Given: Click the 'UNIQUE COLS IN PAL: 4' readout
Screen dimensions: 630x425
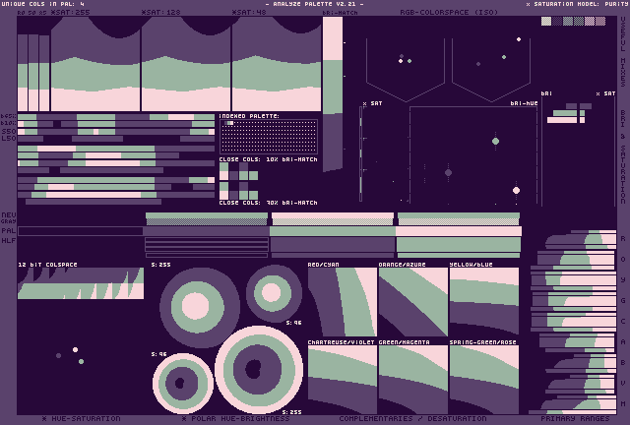Looking at the screenshot, I should [43, 4].
